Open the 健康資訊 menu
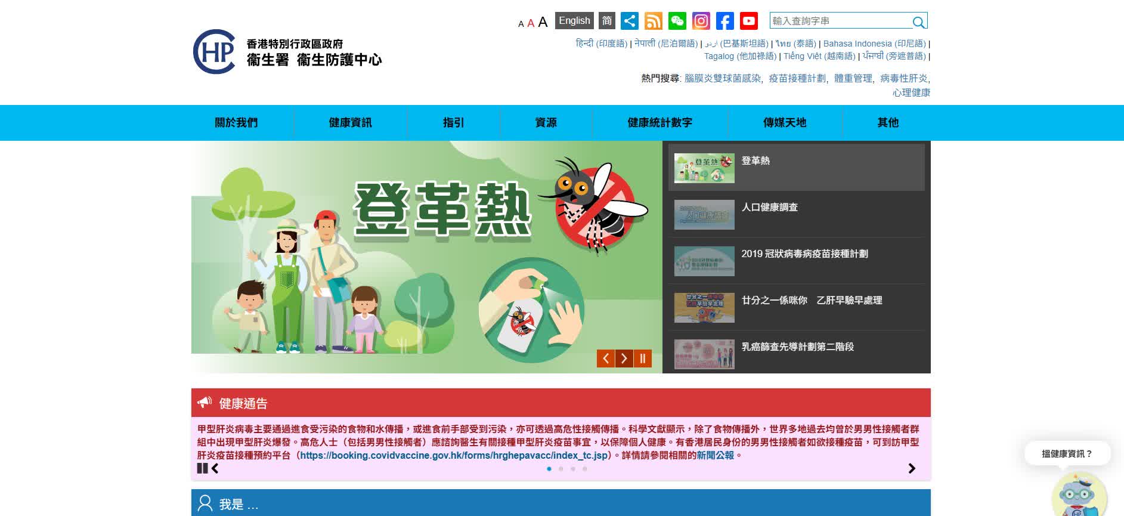 click(350, 123)
